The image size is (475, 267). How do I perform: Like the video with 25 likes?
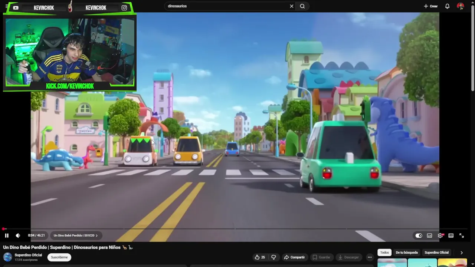pos(260,257)
